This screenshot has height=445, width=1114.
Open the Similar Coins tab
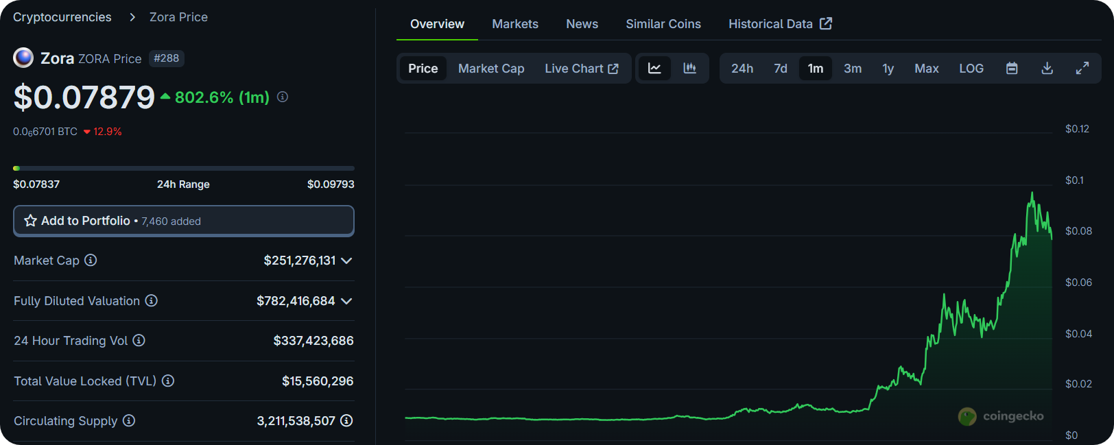[x=663, y=24]
